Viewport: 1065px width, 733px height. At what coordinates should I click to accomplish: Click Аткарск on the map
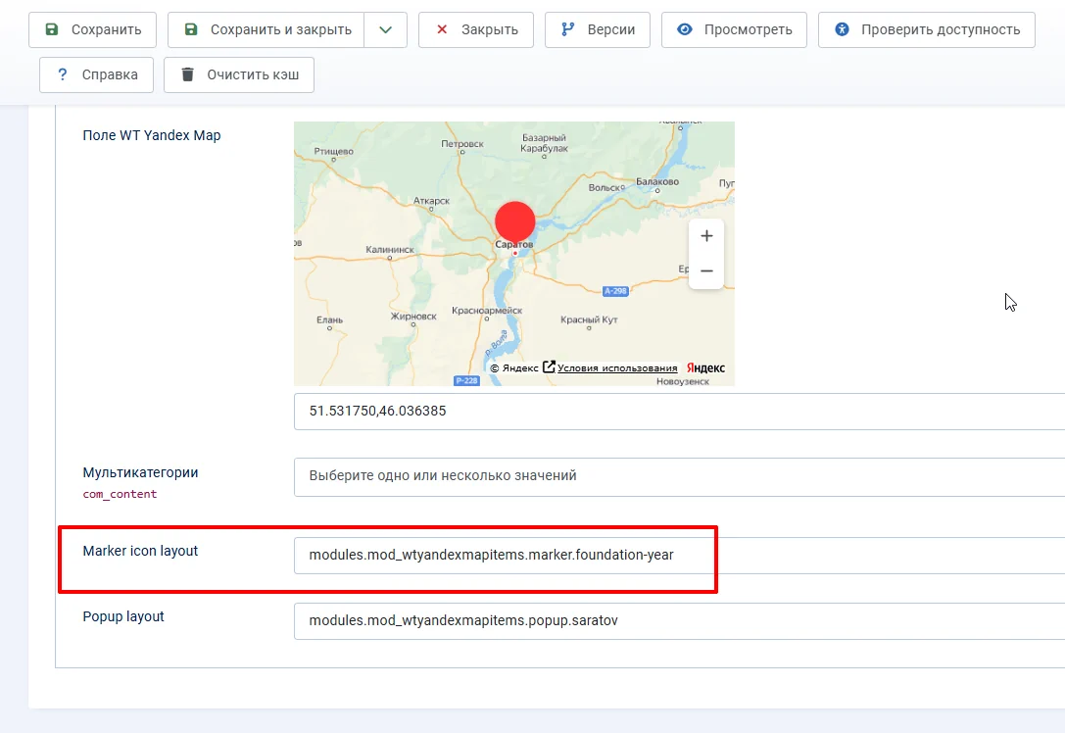431,201
